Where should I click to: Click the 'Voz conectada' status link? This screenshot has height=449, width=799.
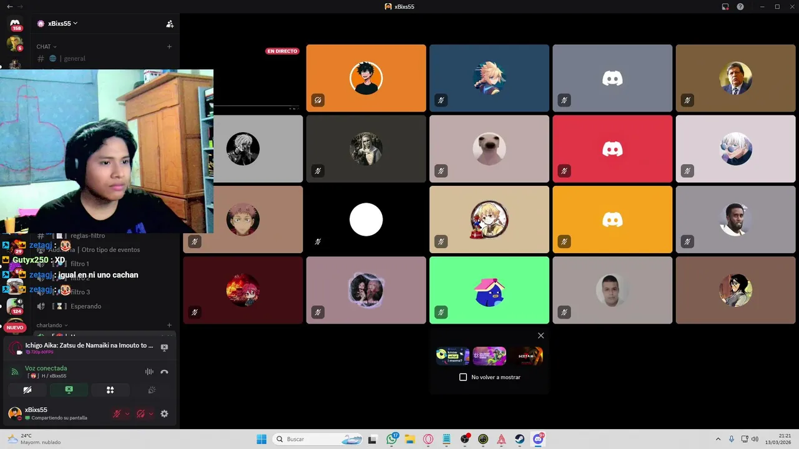(x=46, y=368)
